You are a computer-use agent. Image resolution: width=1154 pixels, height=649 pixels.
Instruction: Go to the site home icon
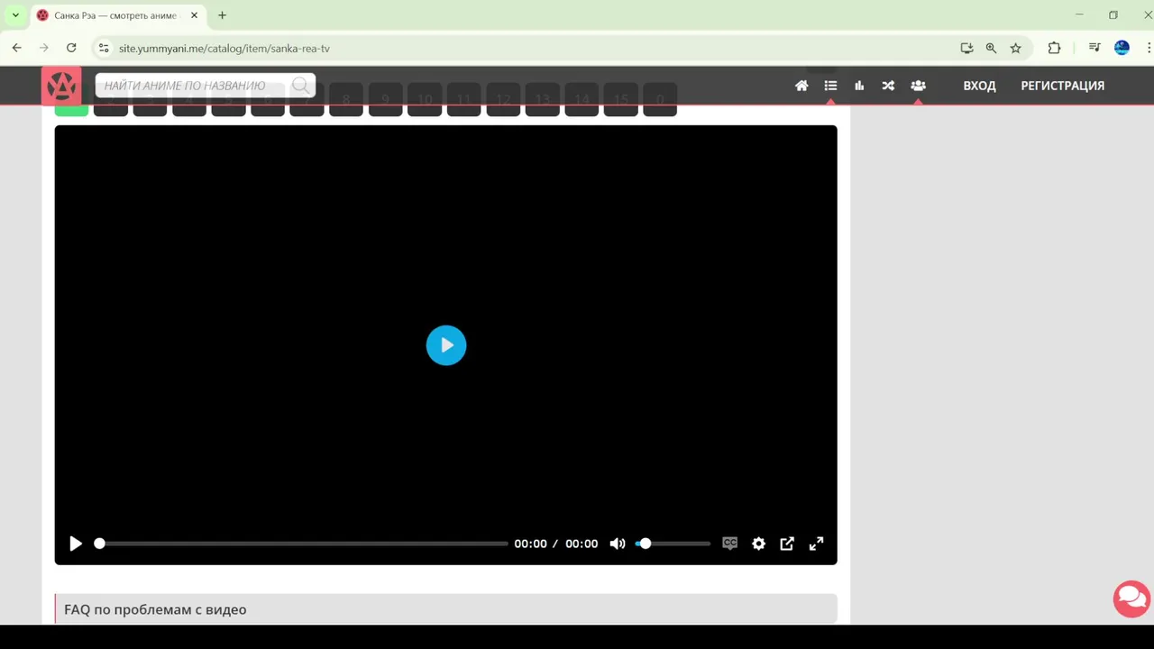point(801,86)
